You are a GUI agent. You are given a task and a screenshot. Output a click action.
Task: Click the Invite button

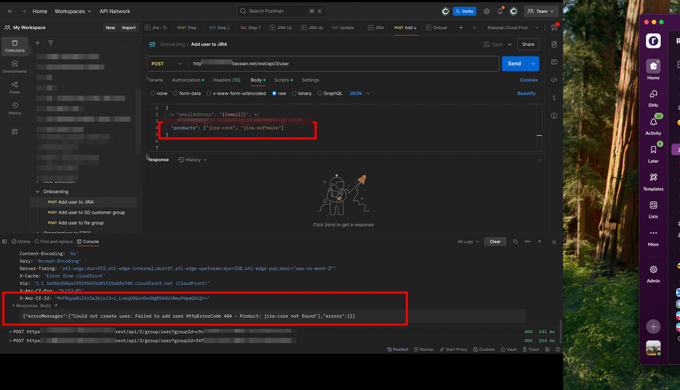[x=465, y=12]
